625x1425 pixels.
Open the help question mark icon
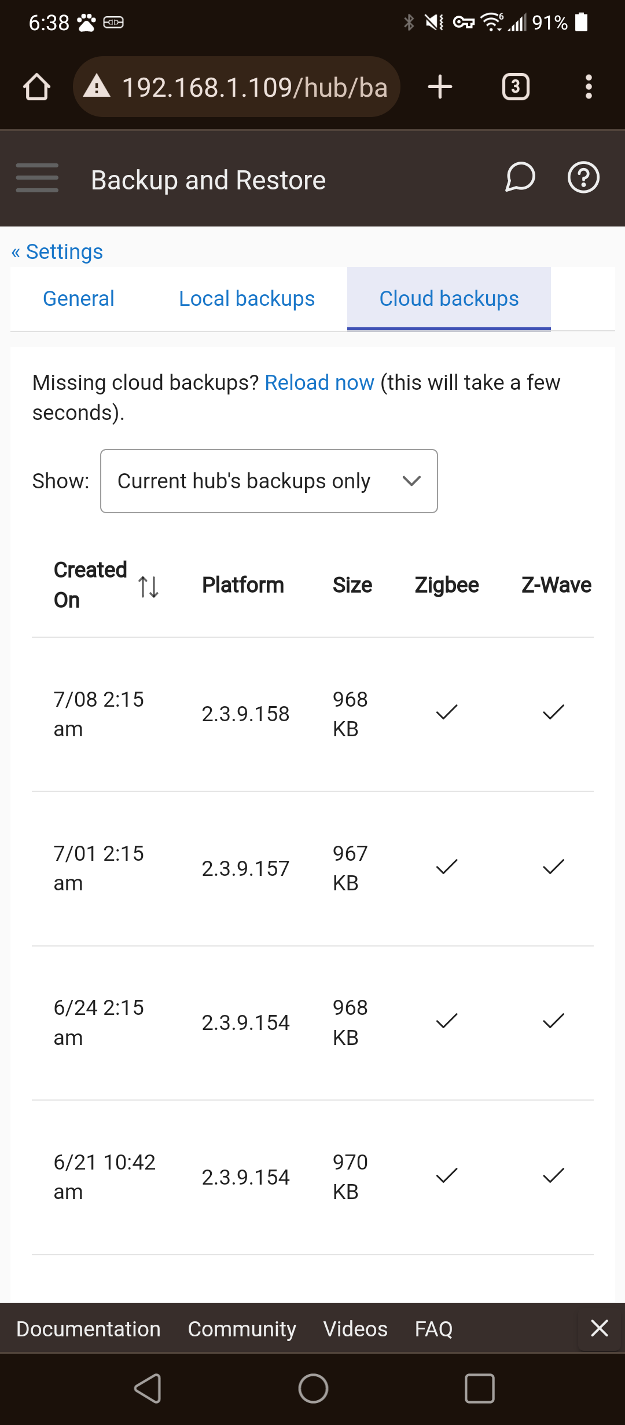pyautogui.click(x=583, y=177)
